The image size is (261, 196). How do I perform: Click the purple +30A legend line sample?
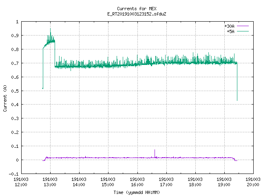coord(243,26)
